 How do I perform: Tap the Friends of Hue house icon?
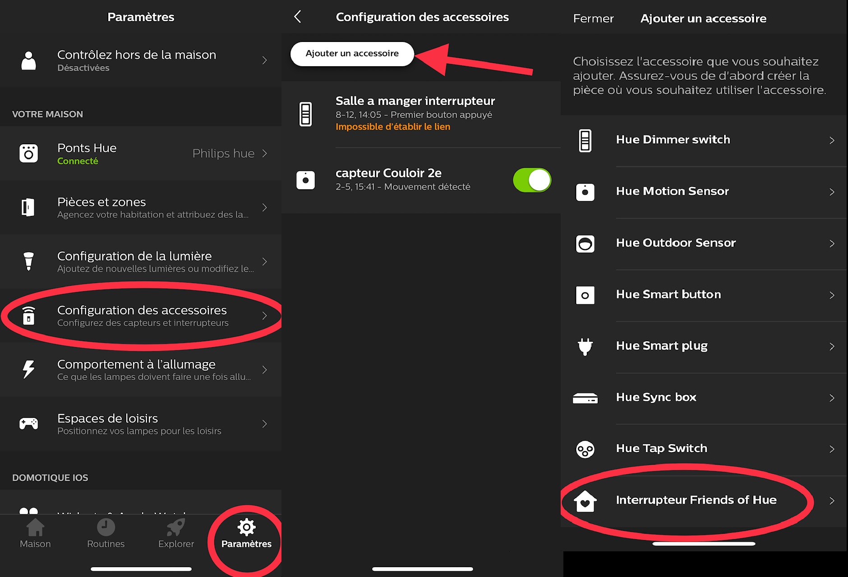585,501
